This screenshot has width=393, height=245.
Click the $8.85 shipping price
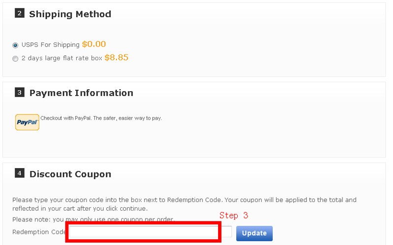coord(116,57)
